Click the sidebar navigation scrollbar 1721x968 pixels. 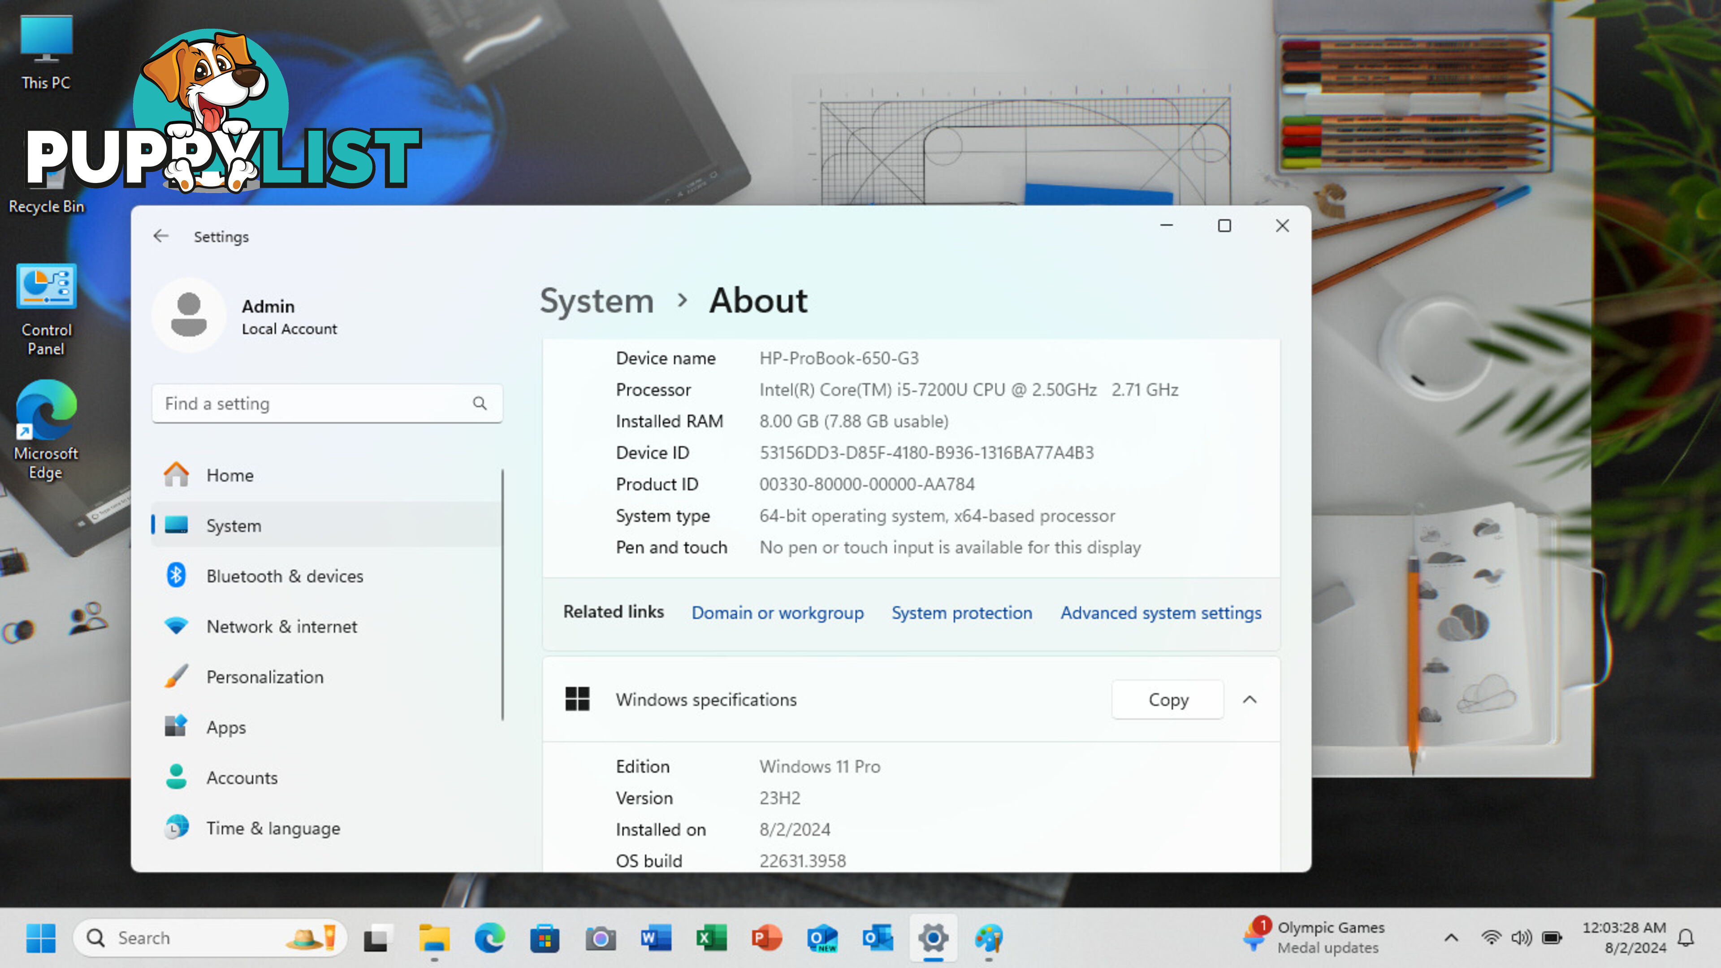coord(502,595)
